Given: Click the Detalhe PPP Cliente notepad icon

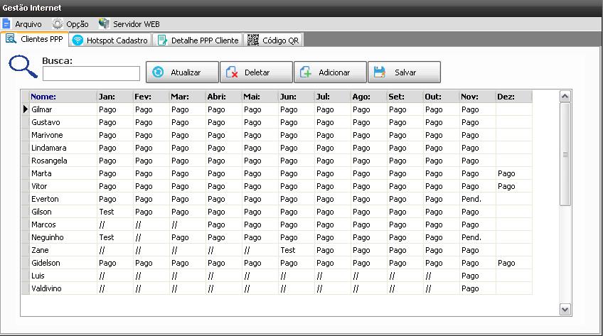Looking at the screenshot, I should point(162,40).
